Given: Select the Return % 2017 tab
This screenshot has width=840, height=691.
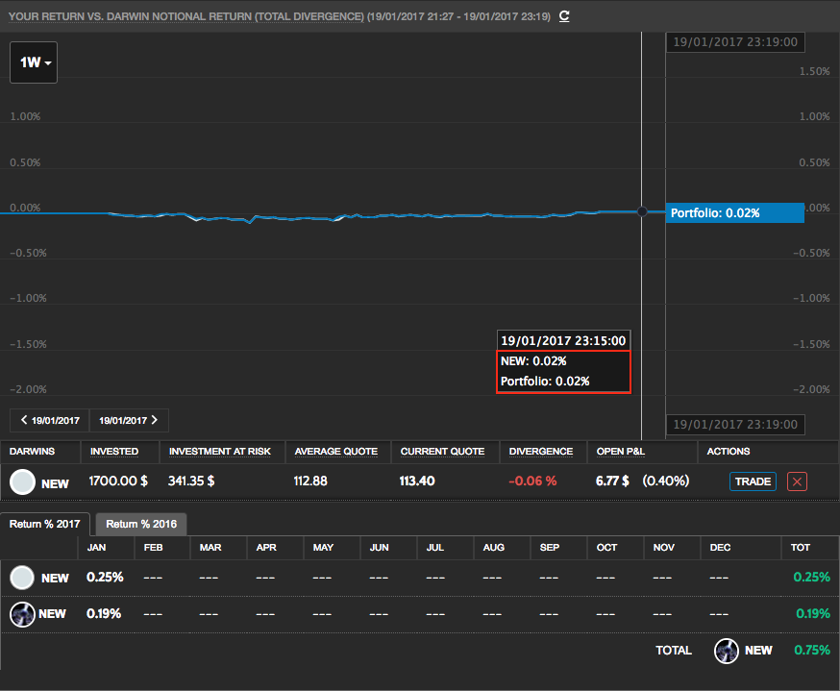Looking at the screenshot, I should pyautogui.click(x=45, y=524).
